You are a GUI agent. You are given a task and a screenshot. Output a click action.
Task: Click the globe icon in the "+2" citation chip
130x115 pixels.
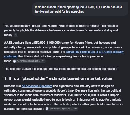click(47, 109)
